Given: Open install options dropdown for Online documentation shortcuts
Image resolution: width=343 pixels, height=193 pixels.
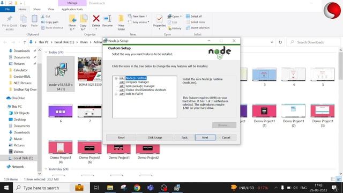Looking at the screenshot, I should click(x=122, y=90).
